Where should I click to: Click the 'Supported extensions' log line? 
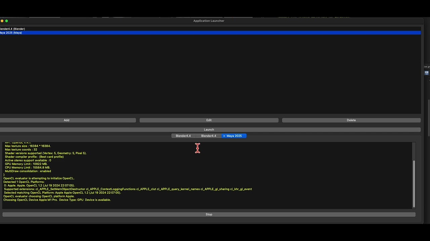(128, 189)
